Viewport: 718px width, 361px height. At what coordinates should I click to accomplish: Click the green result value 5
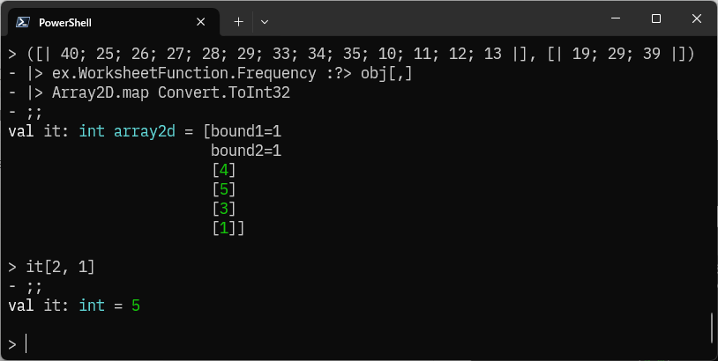coord(136,306)
